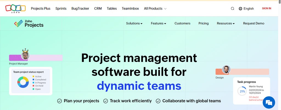This screenshot has height=110, width=281.
Task: Click the check icon beside Plan your projects
Action: pos(60,101)
